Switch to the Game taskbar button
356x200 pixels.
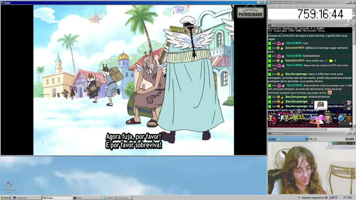57,198
